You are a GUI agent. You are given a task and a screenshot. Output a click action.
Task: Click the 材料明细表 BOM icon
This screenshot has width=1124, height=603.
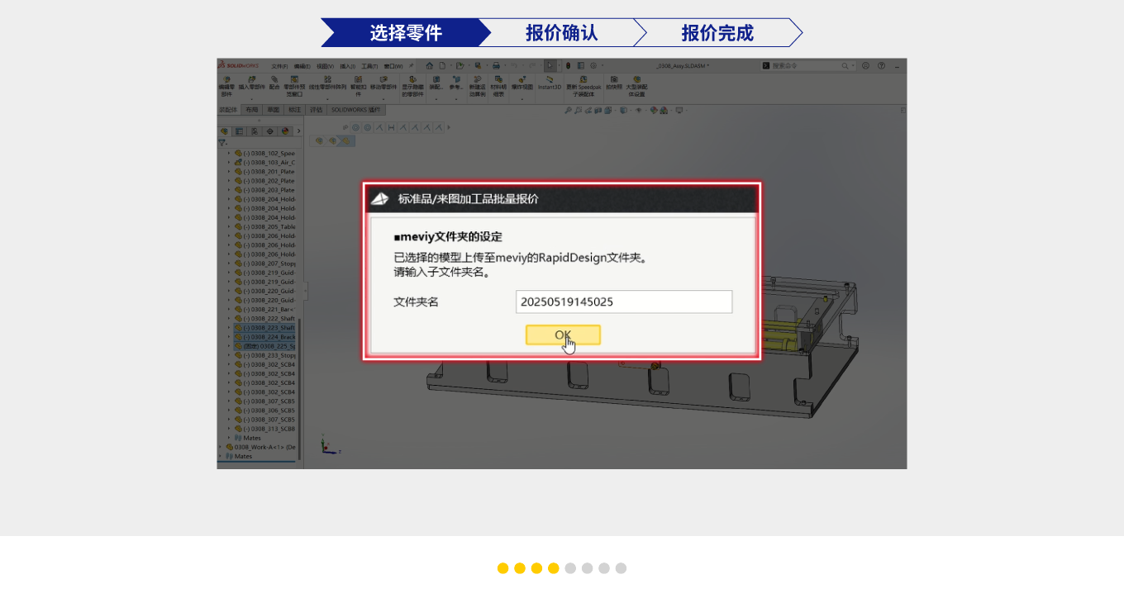pyautogui.click(x=498, y=80)
